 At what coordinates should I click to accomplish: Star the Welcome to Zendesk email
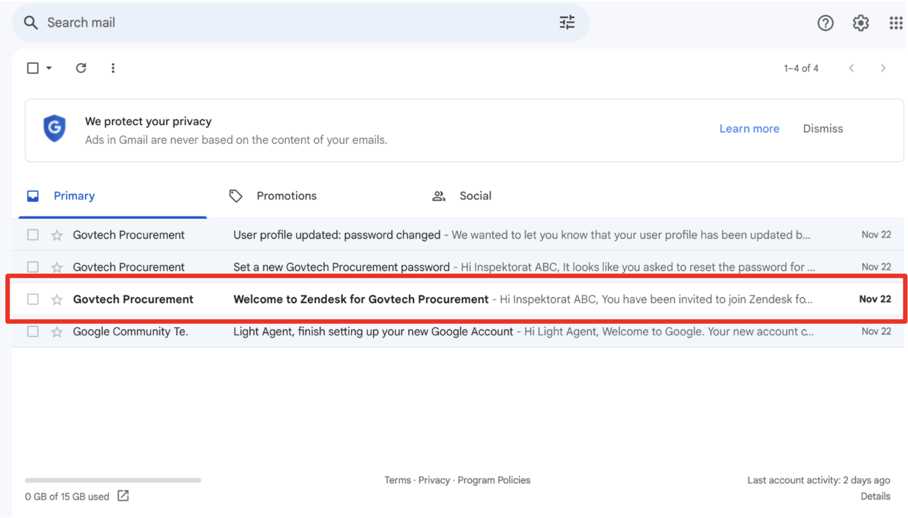point(57,300)
